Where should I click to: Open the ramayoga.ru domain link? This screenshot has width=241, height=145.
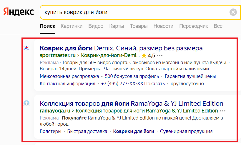[x=55, y=111]
